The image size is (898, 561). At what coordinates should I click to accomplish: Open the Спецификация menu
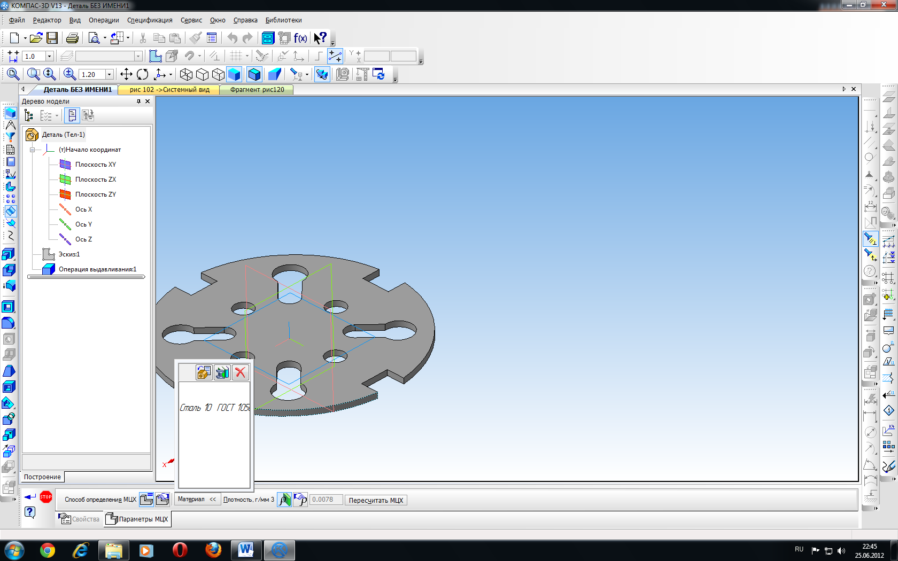[150, 20]
